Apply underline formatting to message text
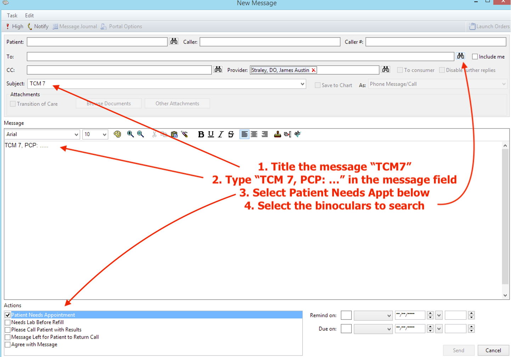This screenshot has width=511, height=357. pos(211,134)
